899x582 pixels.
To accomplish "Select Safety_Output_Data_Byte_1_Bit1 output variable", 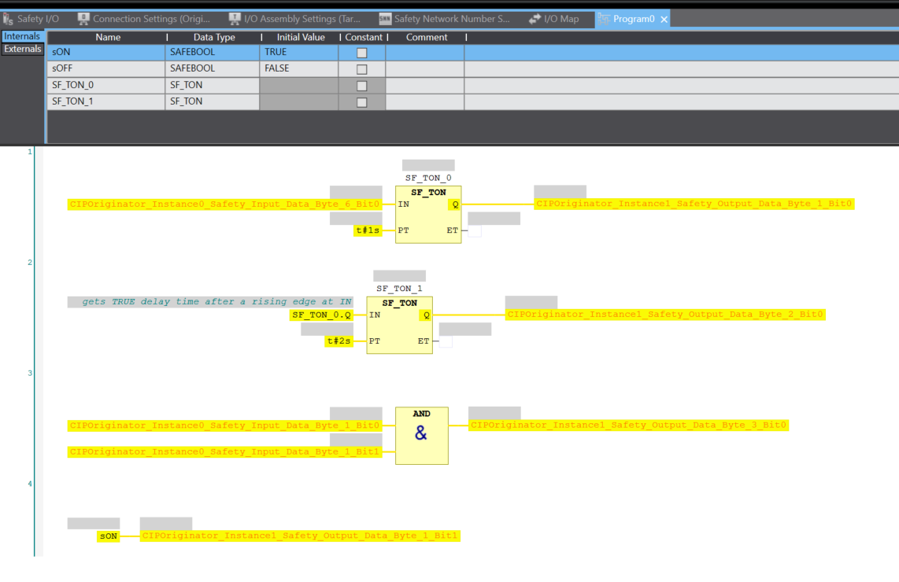I will (x=300, y=536).
